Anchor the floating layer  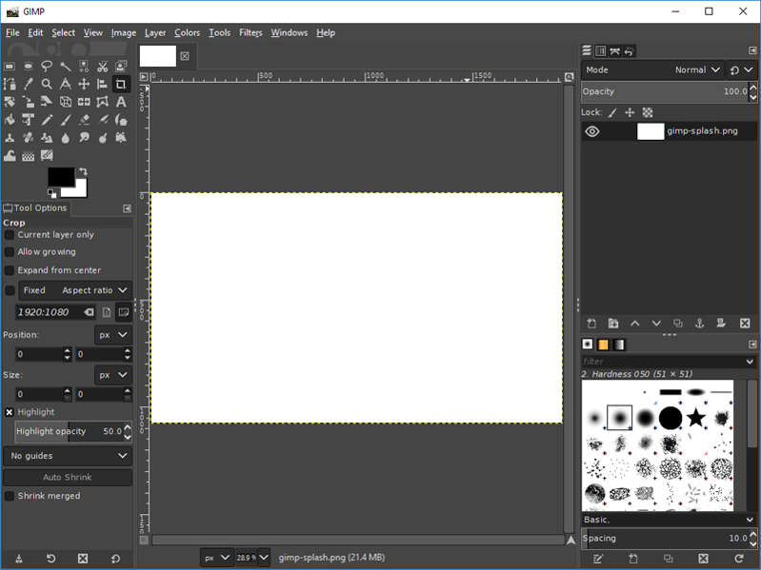(x=699, y=324)
